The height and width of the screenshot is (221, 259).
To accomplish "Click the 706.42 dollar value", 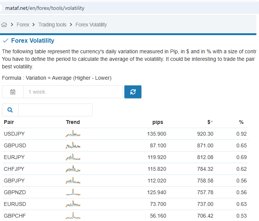I will click(x=205, y=216).
